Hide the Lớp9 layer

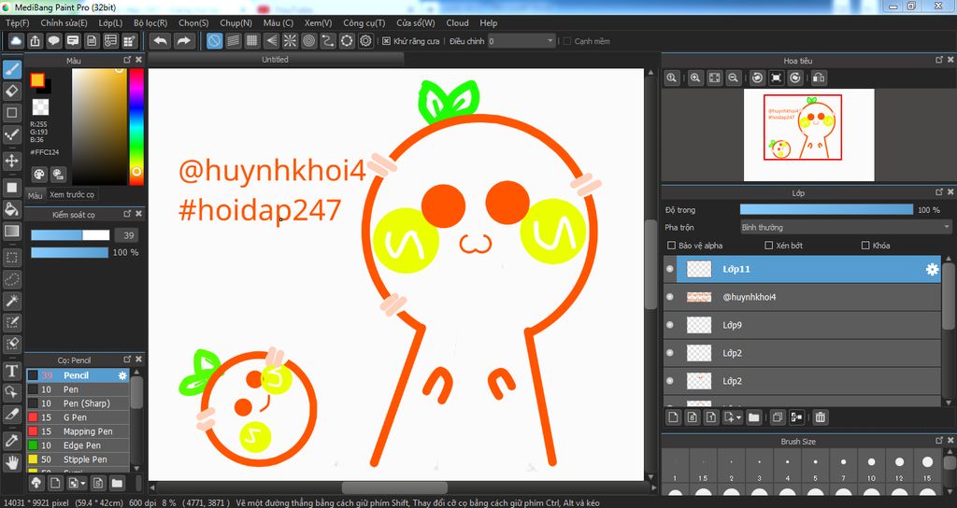(x=670, y=325)
